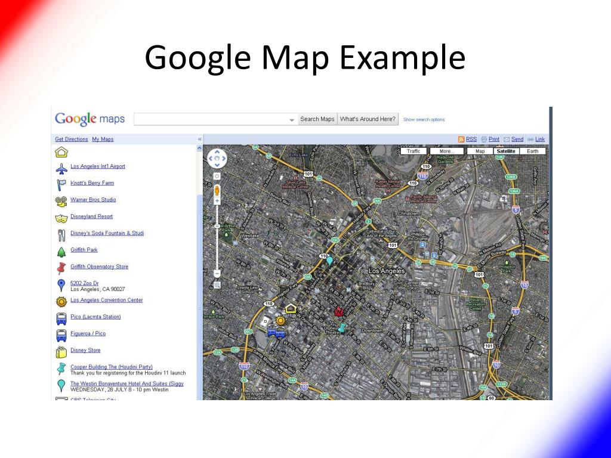Click the film camera icon for Warner Bros Studio
This screenshot has width=611, height=458.
61,202
